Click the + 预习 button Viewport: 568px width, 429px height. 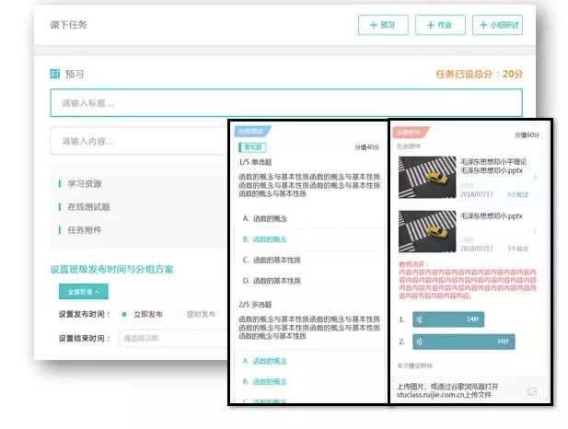pos(382,25)
